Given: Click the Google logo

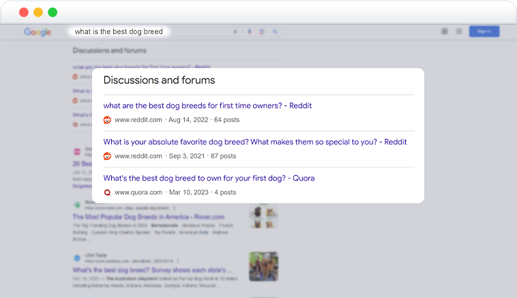Looking at the screenshot, I should [38, 32].
